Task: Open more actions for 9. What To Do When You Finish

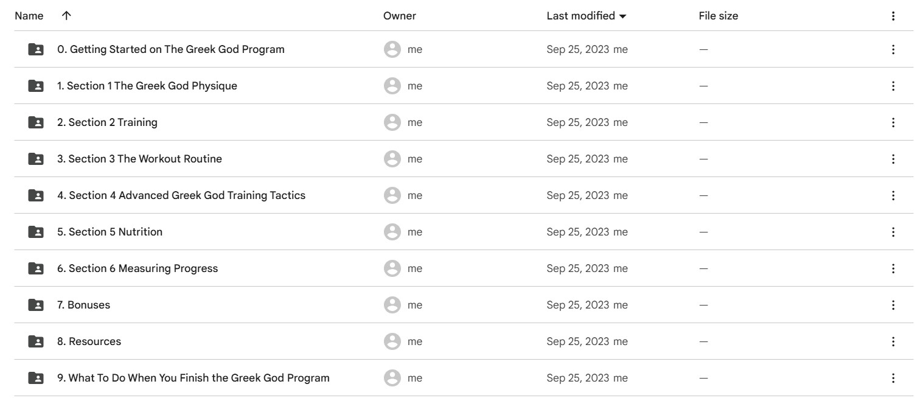Action: (893, 378)
